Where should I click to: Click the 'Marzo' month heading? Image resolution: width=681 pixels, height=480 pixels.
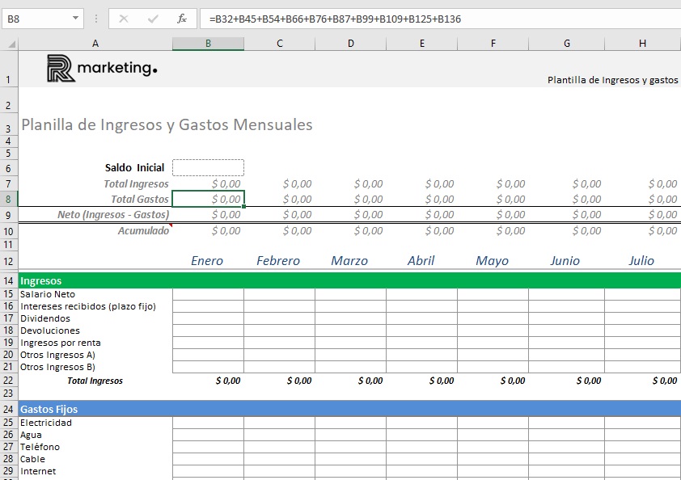coord(349,261)
